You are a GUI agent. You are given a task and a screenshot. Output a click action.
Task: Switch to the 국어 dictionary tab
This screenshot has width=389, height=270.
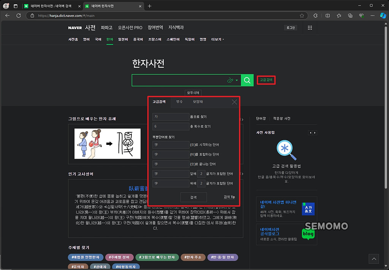[x=98, y=40]
